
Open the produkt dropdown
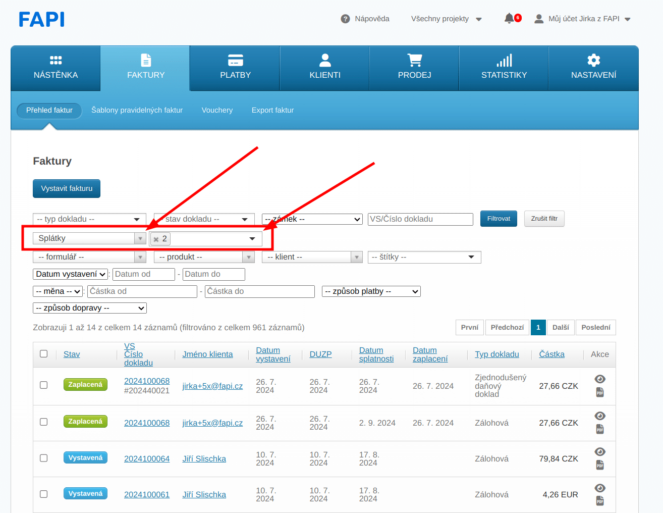[x=204, y=257]
